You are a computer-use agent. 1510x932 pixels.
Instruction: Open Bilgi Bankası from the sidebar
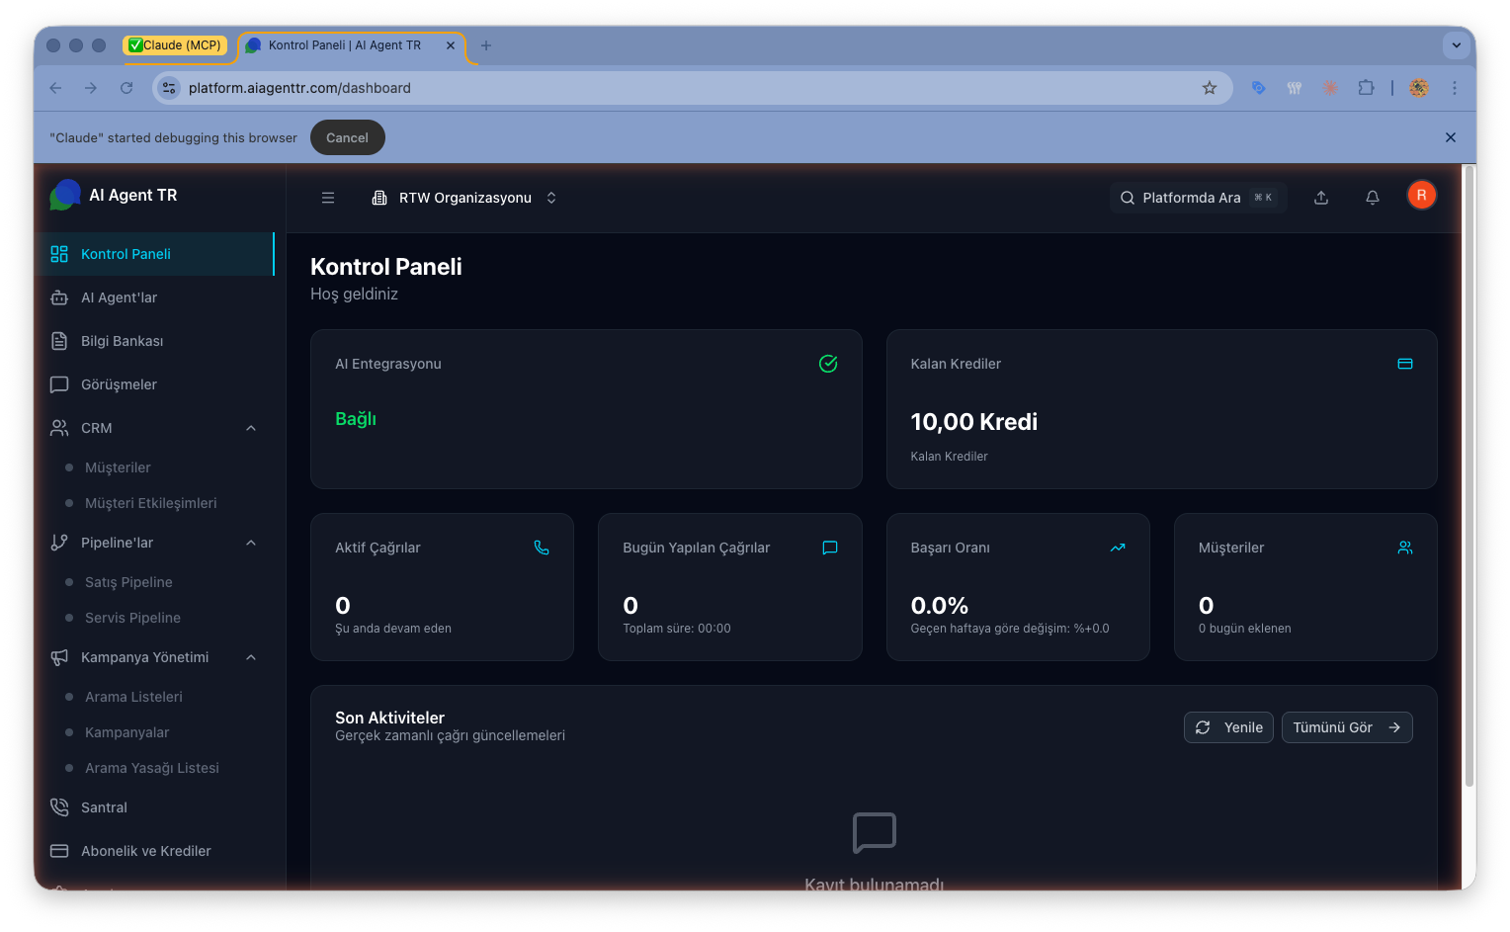tap(59, 341)
